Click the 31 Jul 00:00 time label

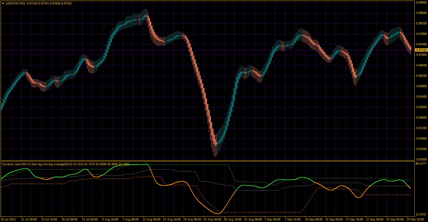click(x=90, y=219)
